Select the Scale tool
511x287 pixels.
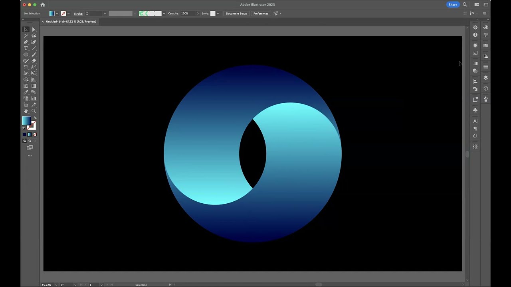pyautogui.click(x=34, y=67)
